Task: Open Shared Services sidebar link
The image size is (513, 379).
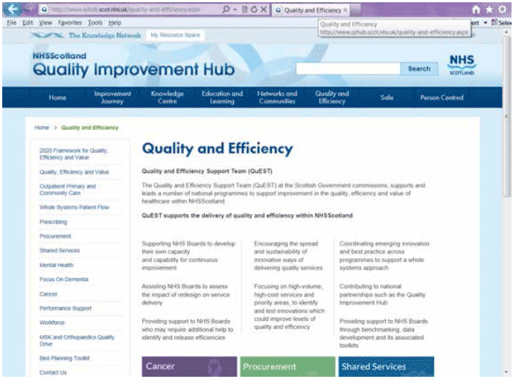Action: 60,251
